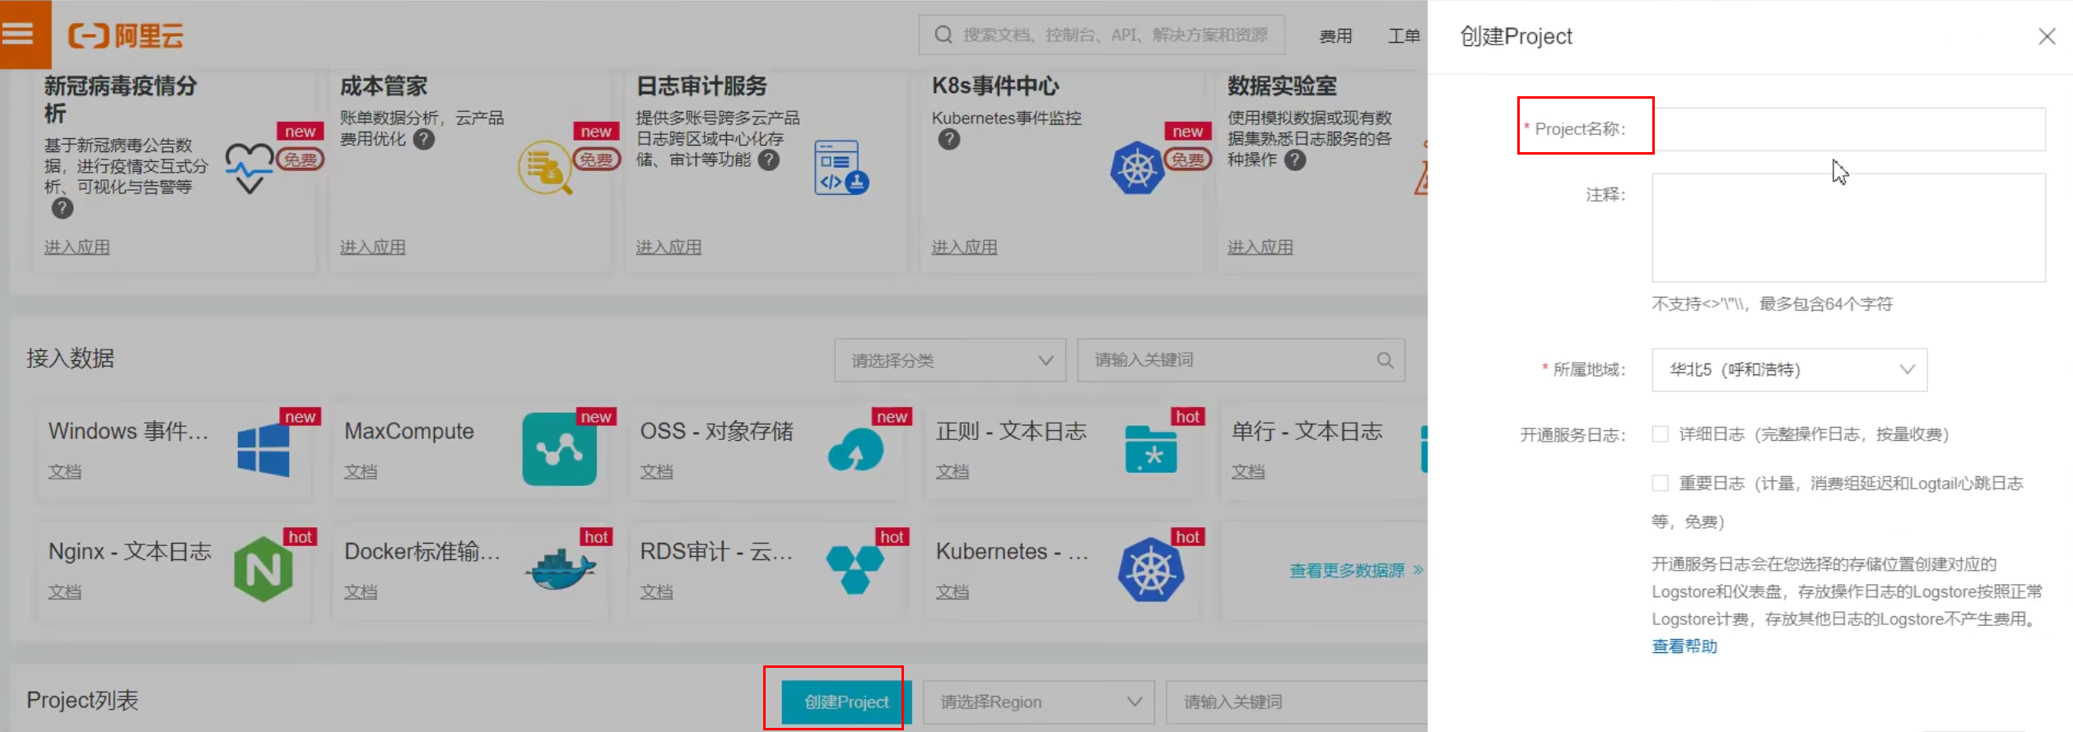The width and height of the screenshot is (2073, 732).
Task: Open 查看帮助 link in create panel
Action: click(x=1684, y=646)
